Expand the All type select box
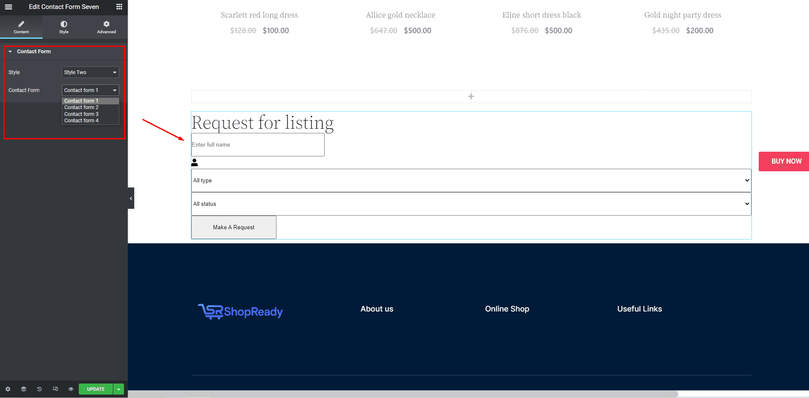This screenshot has width=809, height=398. pos(471,181)
